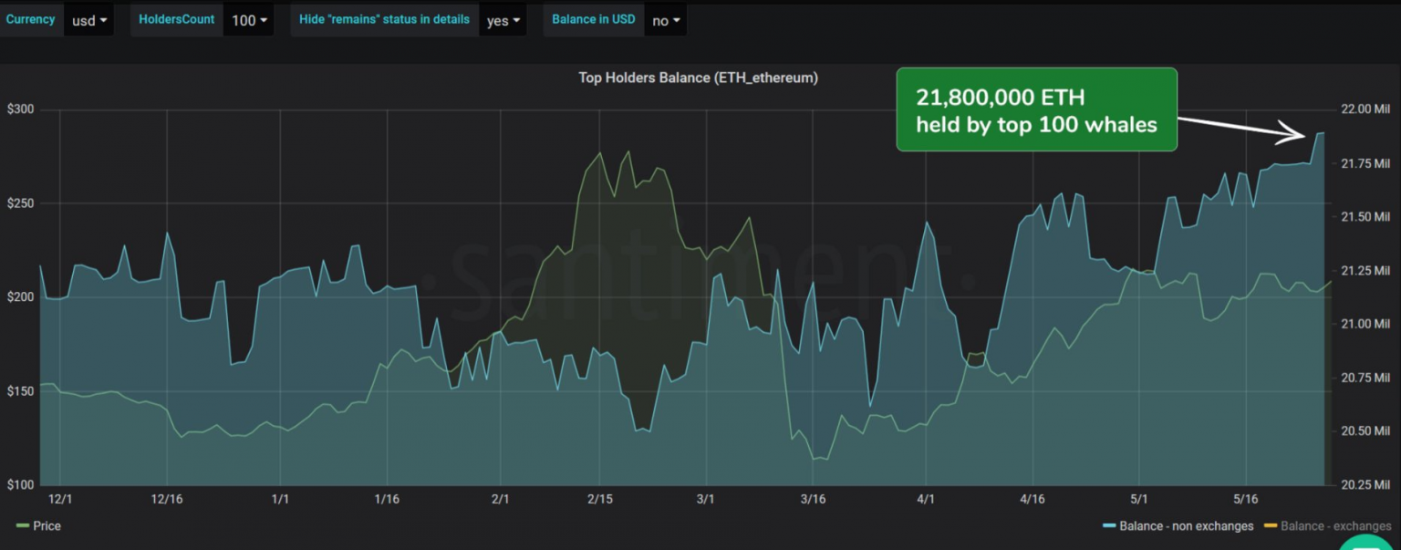
Task: Click the Balance in USD variable label
Action: coord(593,19)
